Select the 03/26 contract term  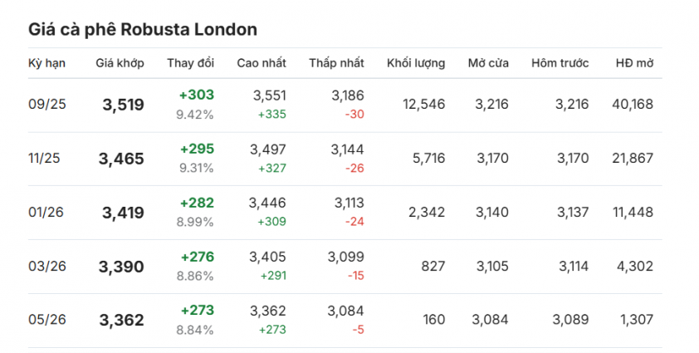(x=47, y=267)
